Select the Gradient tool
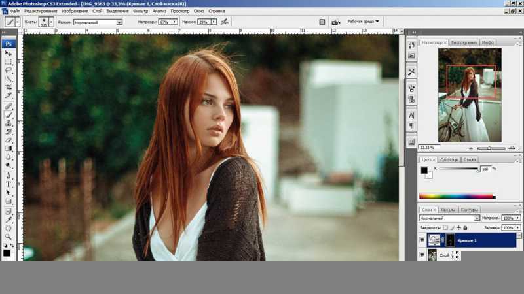Image resolution: width=524 pixels, height=294 pixels. tap(9, 149)
